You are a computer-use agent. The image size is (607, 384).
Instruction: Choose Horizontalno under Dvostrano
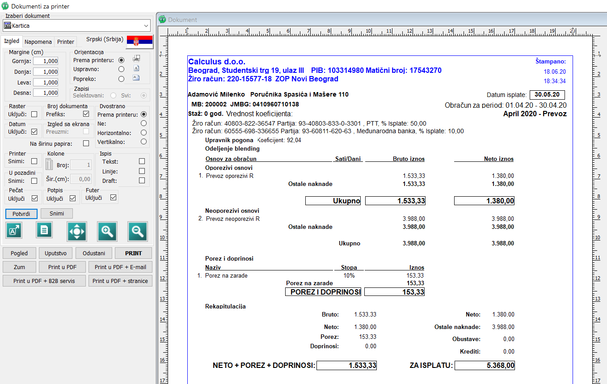tap(143, 133)
